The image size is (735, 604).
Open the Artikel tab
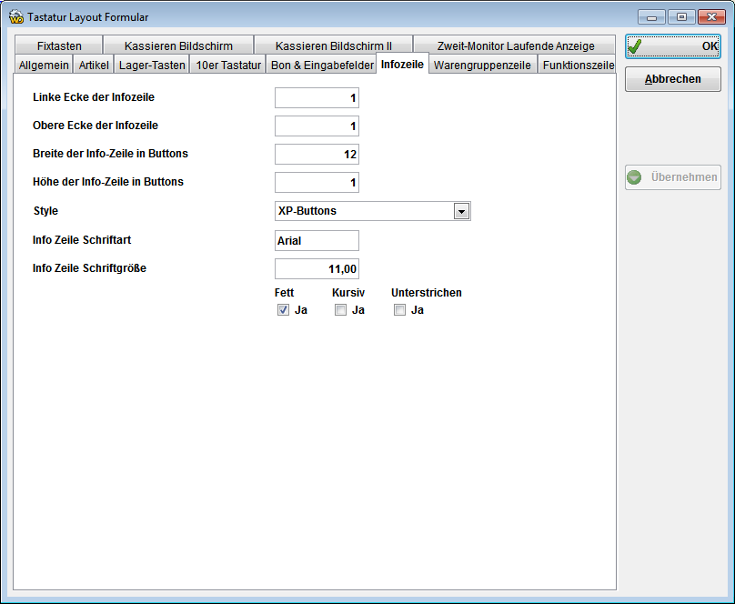click(x=94, y=65)
